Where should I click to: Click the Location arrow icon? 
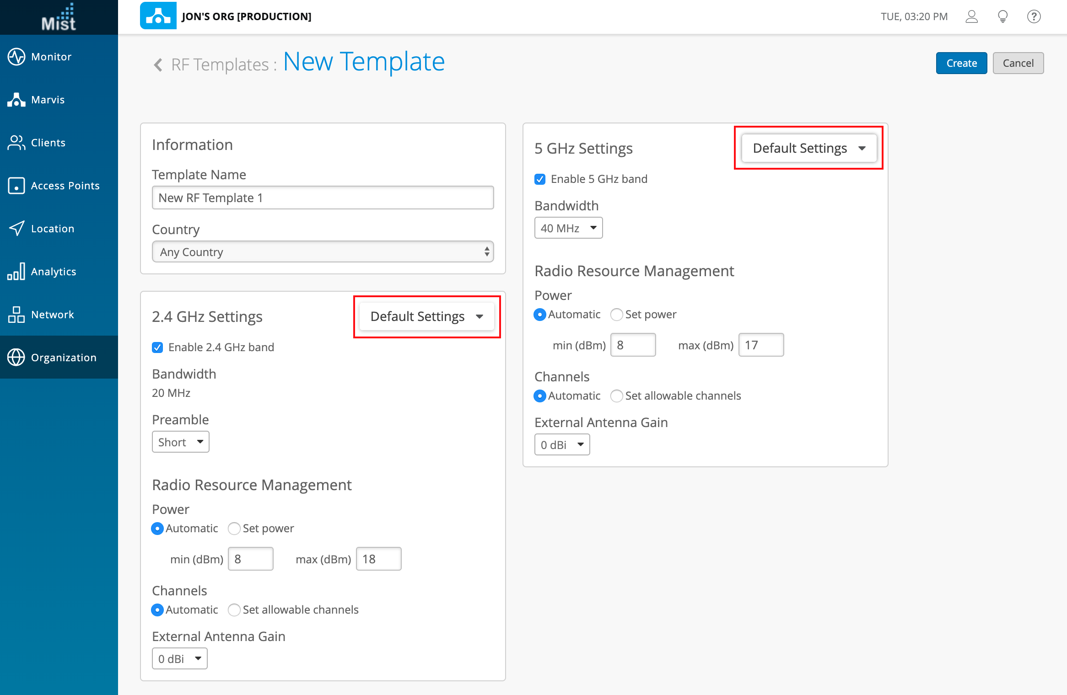tap(16, 228)
